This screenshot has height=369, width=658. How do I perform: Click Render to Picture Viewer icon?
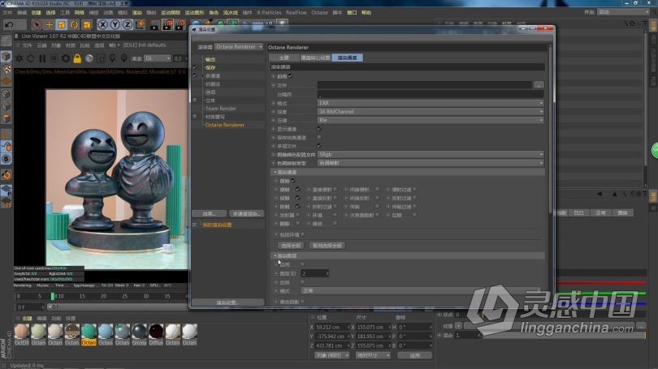point(167,24)
